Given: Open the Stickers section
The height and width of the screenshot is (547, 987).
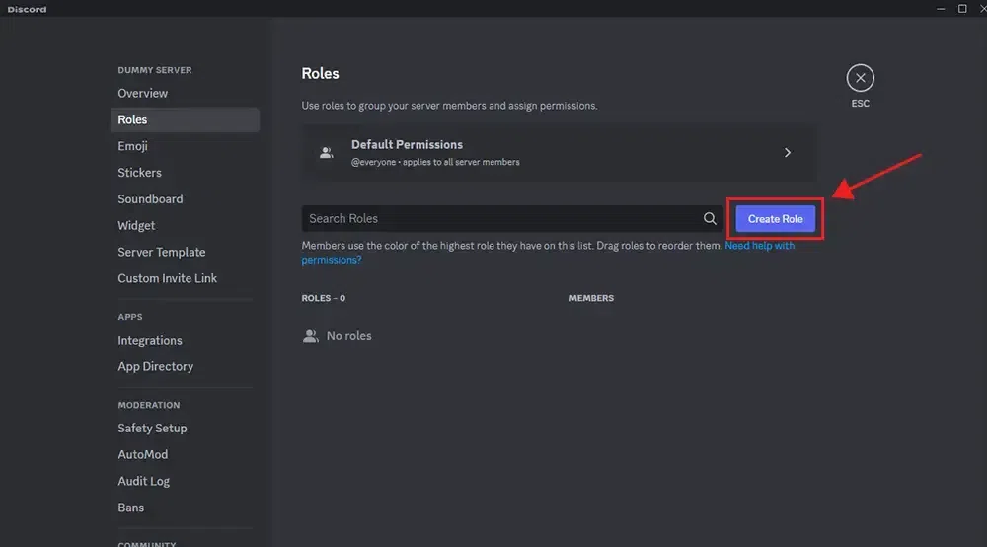Looking at the screenshot, I should click(x=139, y=173).
